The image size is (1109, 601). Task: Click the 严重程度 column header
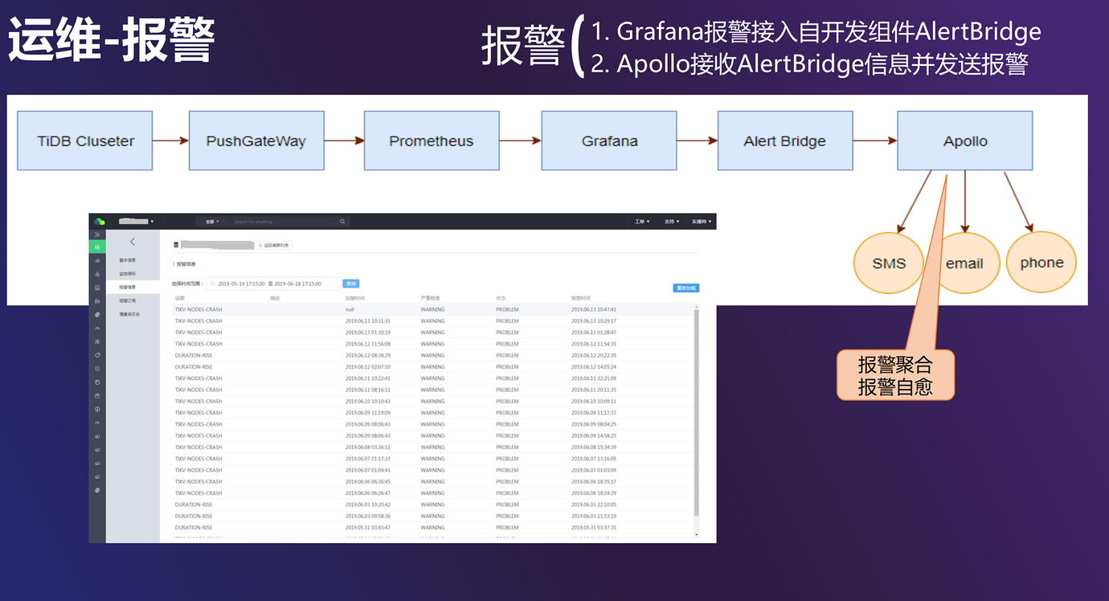tap(429, 298)
